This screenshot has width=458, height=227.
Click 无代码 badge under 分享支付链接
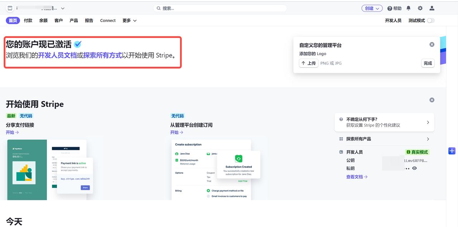pos(26,116)
